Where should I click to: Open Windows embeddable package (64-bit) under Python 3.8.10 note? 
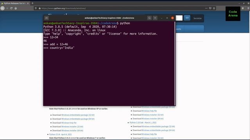pyautogui.click(x=78, y=119)
